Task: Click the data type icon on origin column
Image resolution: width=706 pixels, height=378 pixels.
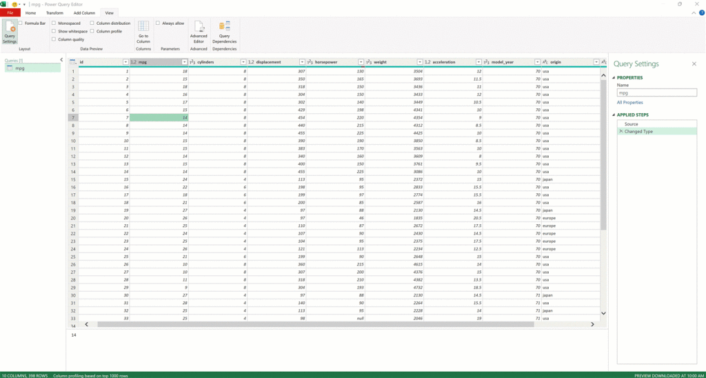Action: [x=545, y=62]
